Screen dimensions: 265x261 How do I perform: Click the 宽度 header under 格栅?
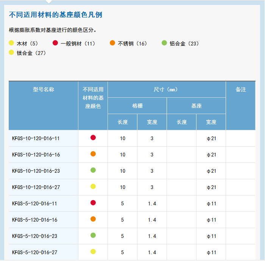coord(152,122)
